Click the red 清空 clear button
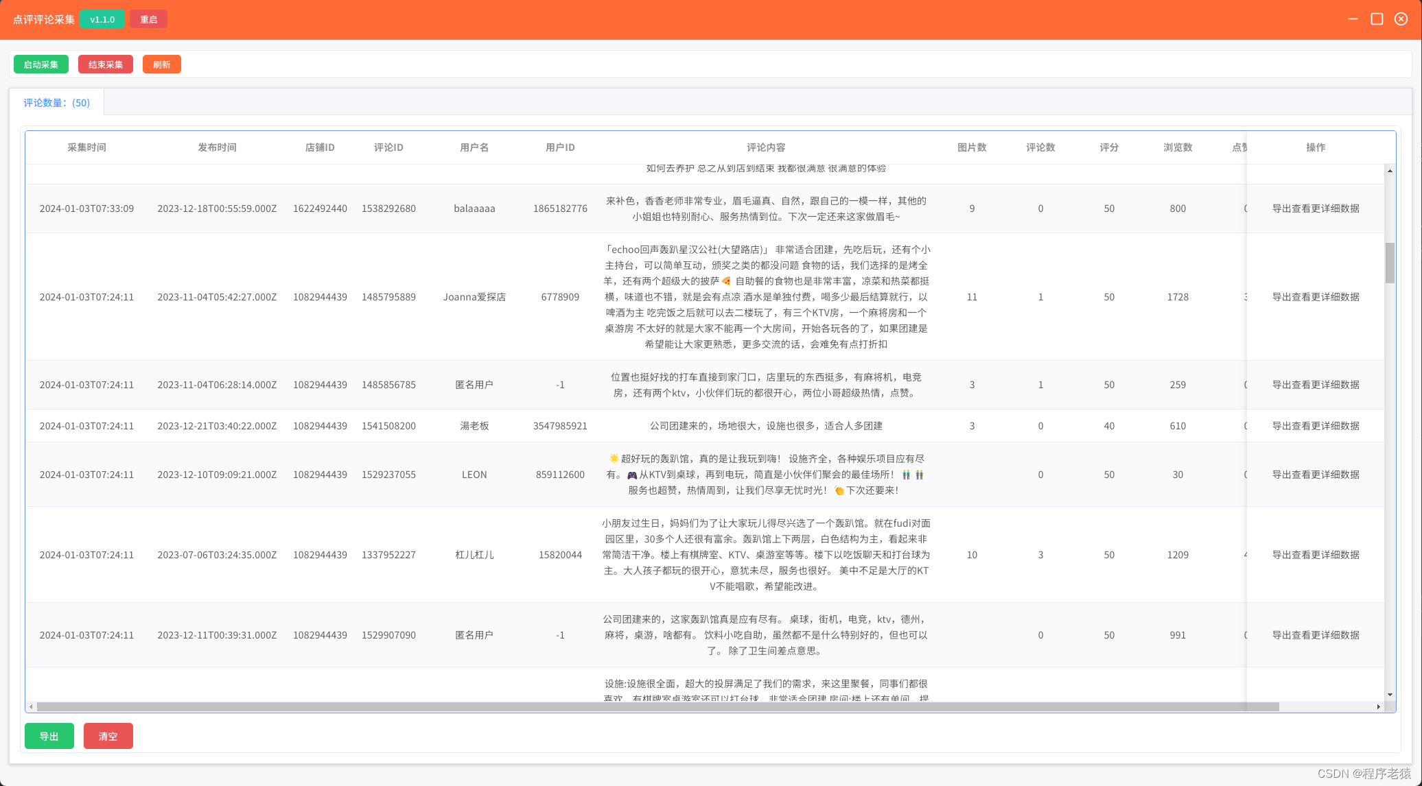Image resolution: width=1422 pixels, height=786 pixels. pyautogui.click(x=108, y=736)
